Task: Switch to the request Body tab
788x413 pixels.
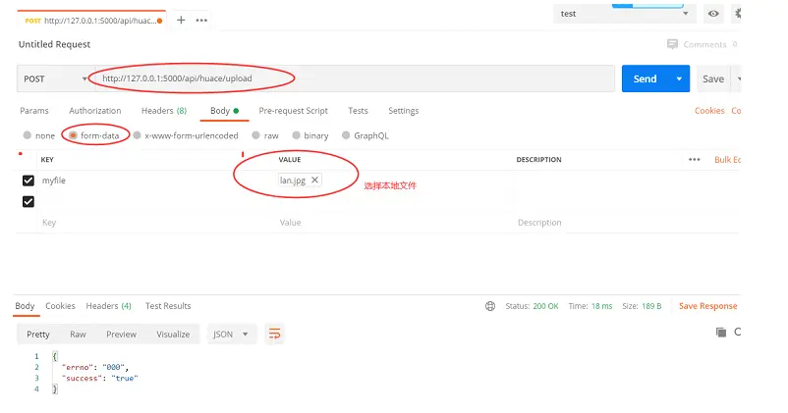Action: [224, 111]
